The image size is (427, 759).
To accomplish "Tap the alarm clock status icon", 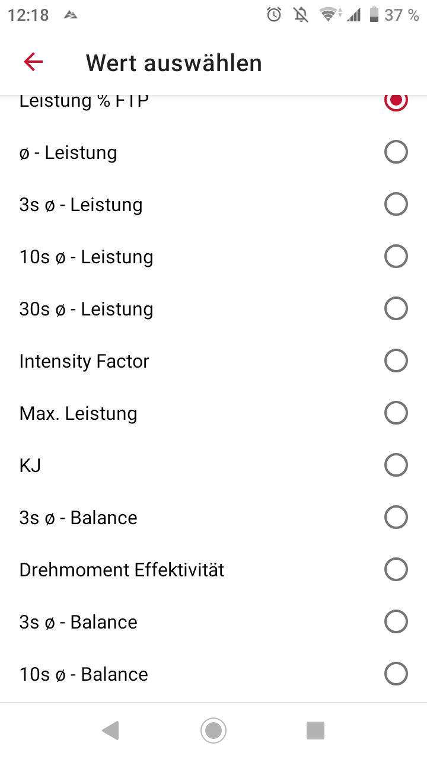I will (x=274, y=15).
